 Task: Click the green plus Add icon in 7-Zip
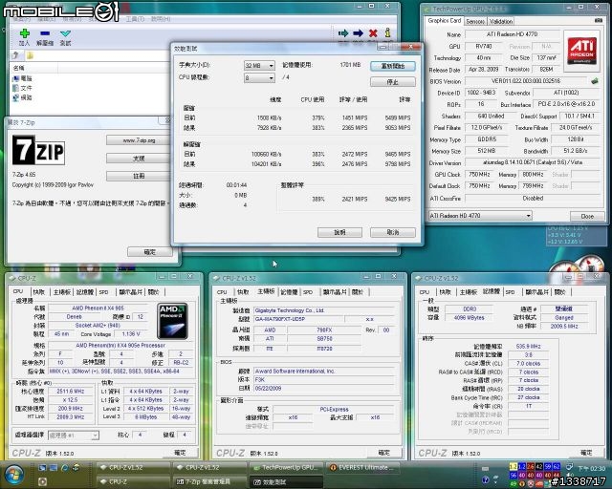click(25, 34)
